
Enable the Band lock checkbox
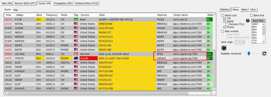point(251,15)
